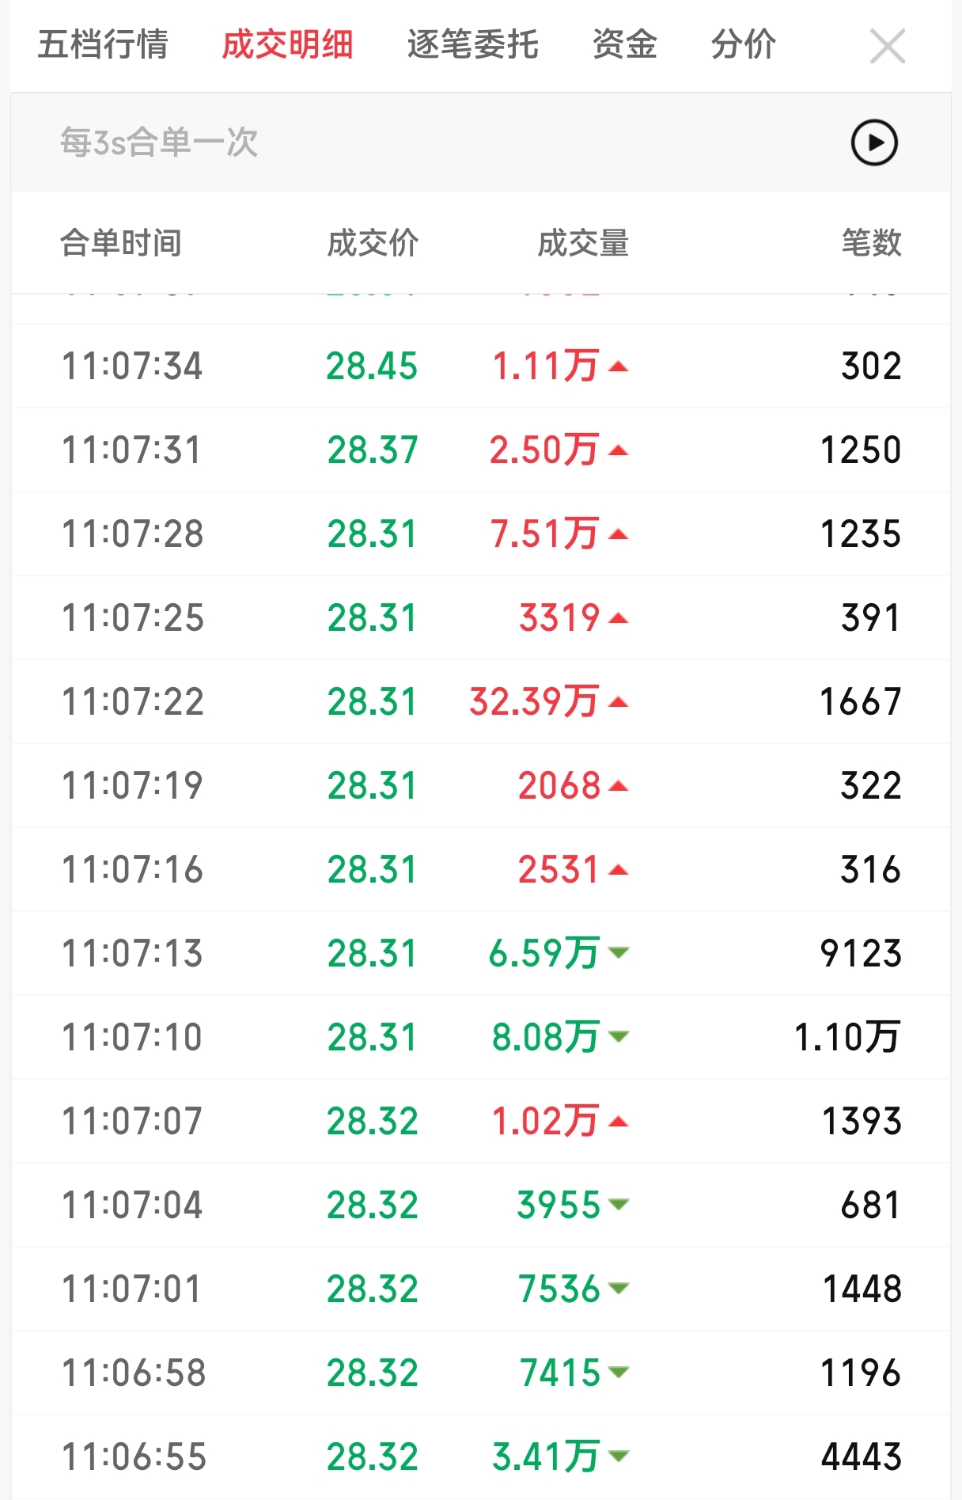Select the 11:07:22 row with 32.39万 volume
Screen dimensions: 962x1500
coord(481,701)
